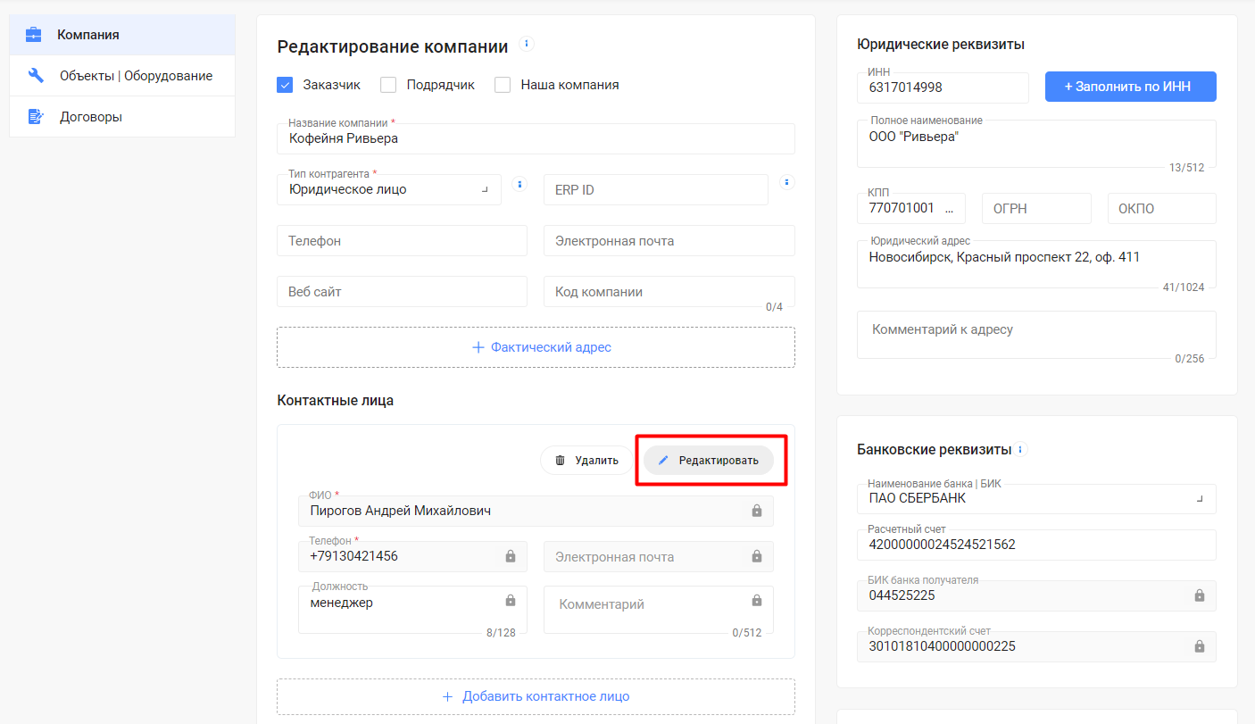
Task: Open the Договоры sidebar section
Action: [x=122, y=117]
